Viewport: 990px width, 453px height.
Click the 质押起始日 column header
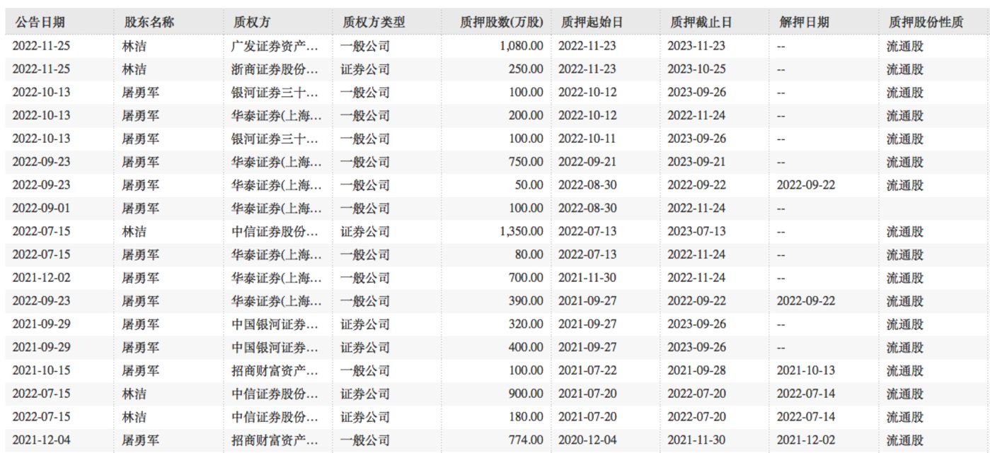click(593, 23)
